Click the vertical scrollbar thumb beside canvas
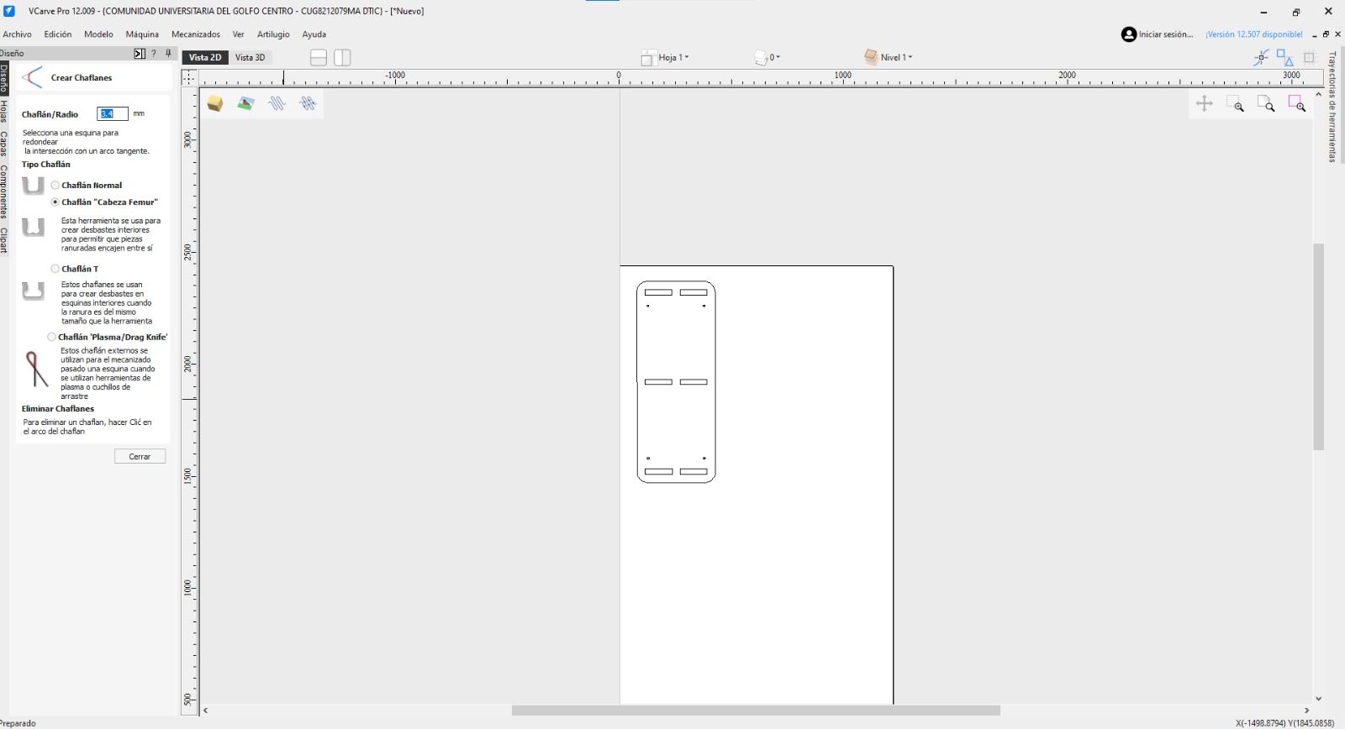Viewport: 1345px width, 729px height. click(1318, 347)
